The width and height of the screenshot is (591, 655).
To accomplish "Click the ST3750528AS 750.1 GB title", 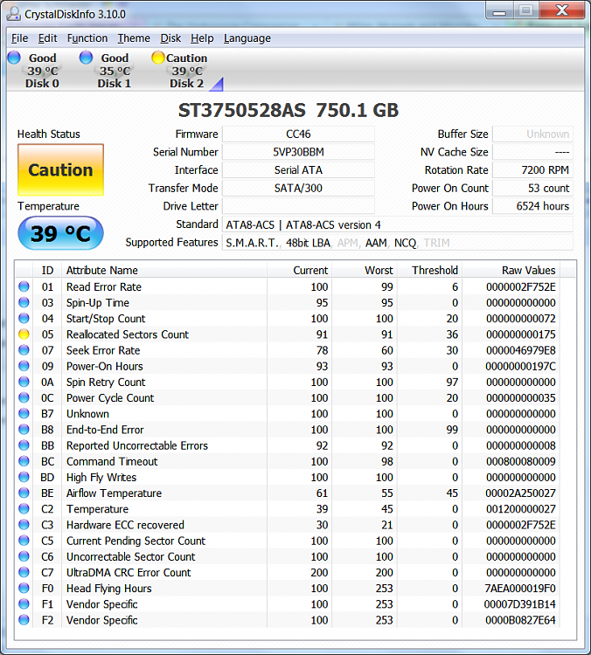I will coord(289,110).
